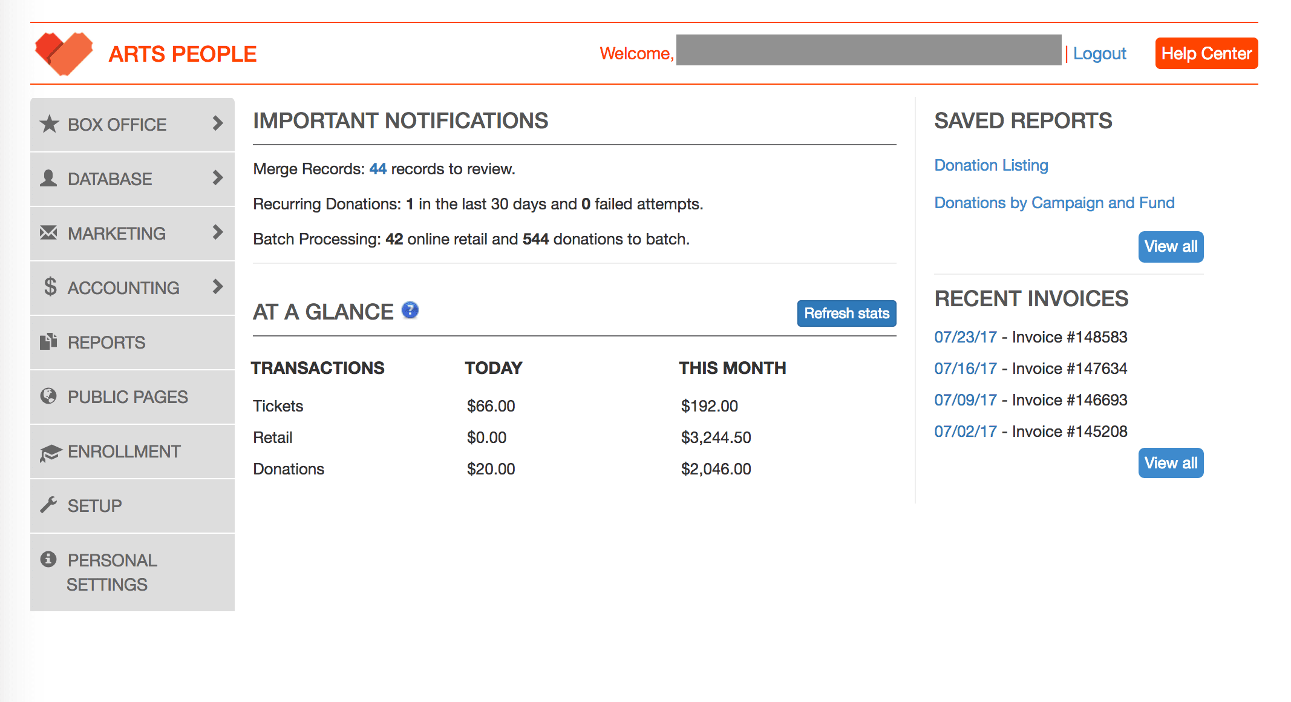
Task: Click the Enrollment graduation cap icon
Action: [x=50, y=452]
